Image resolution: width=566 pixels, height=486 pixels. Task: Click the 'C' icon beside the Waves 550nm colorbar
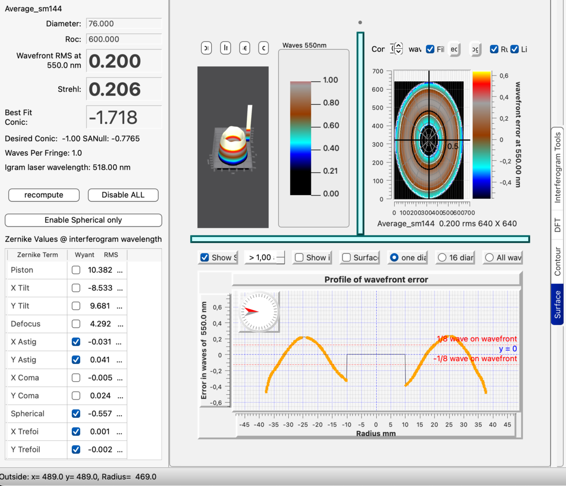pyautogui.click(x=263, y=48)
